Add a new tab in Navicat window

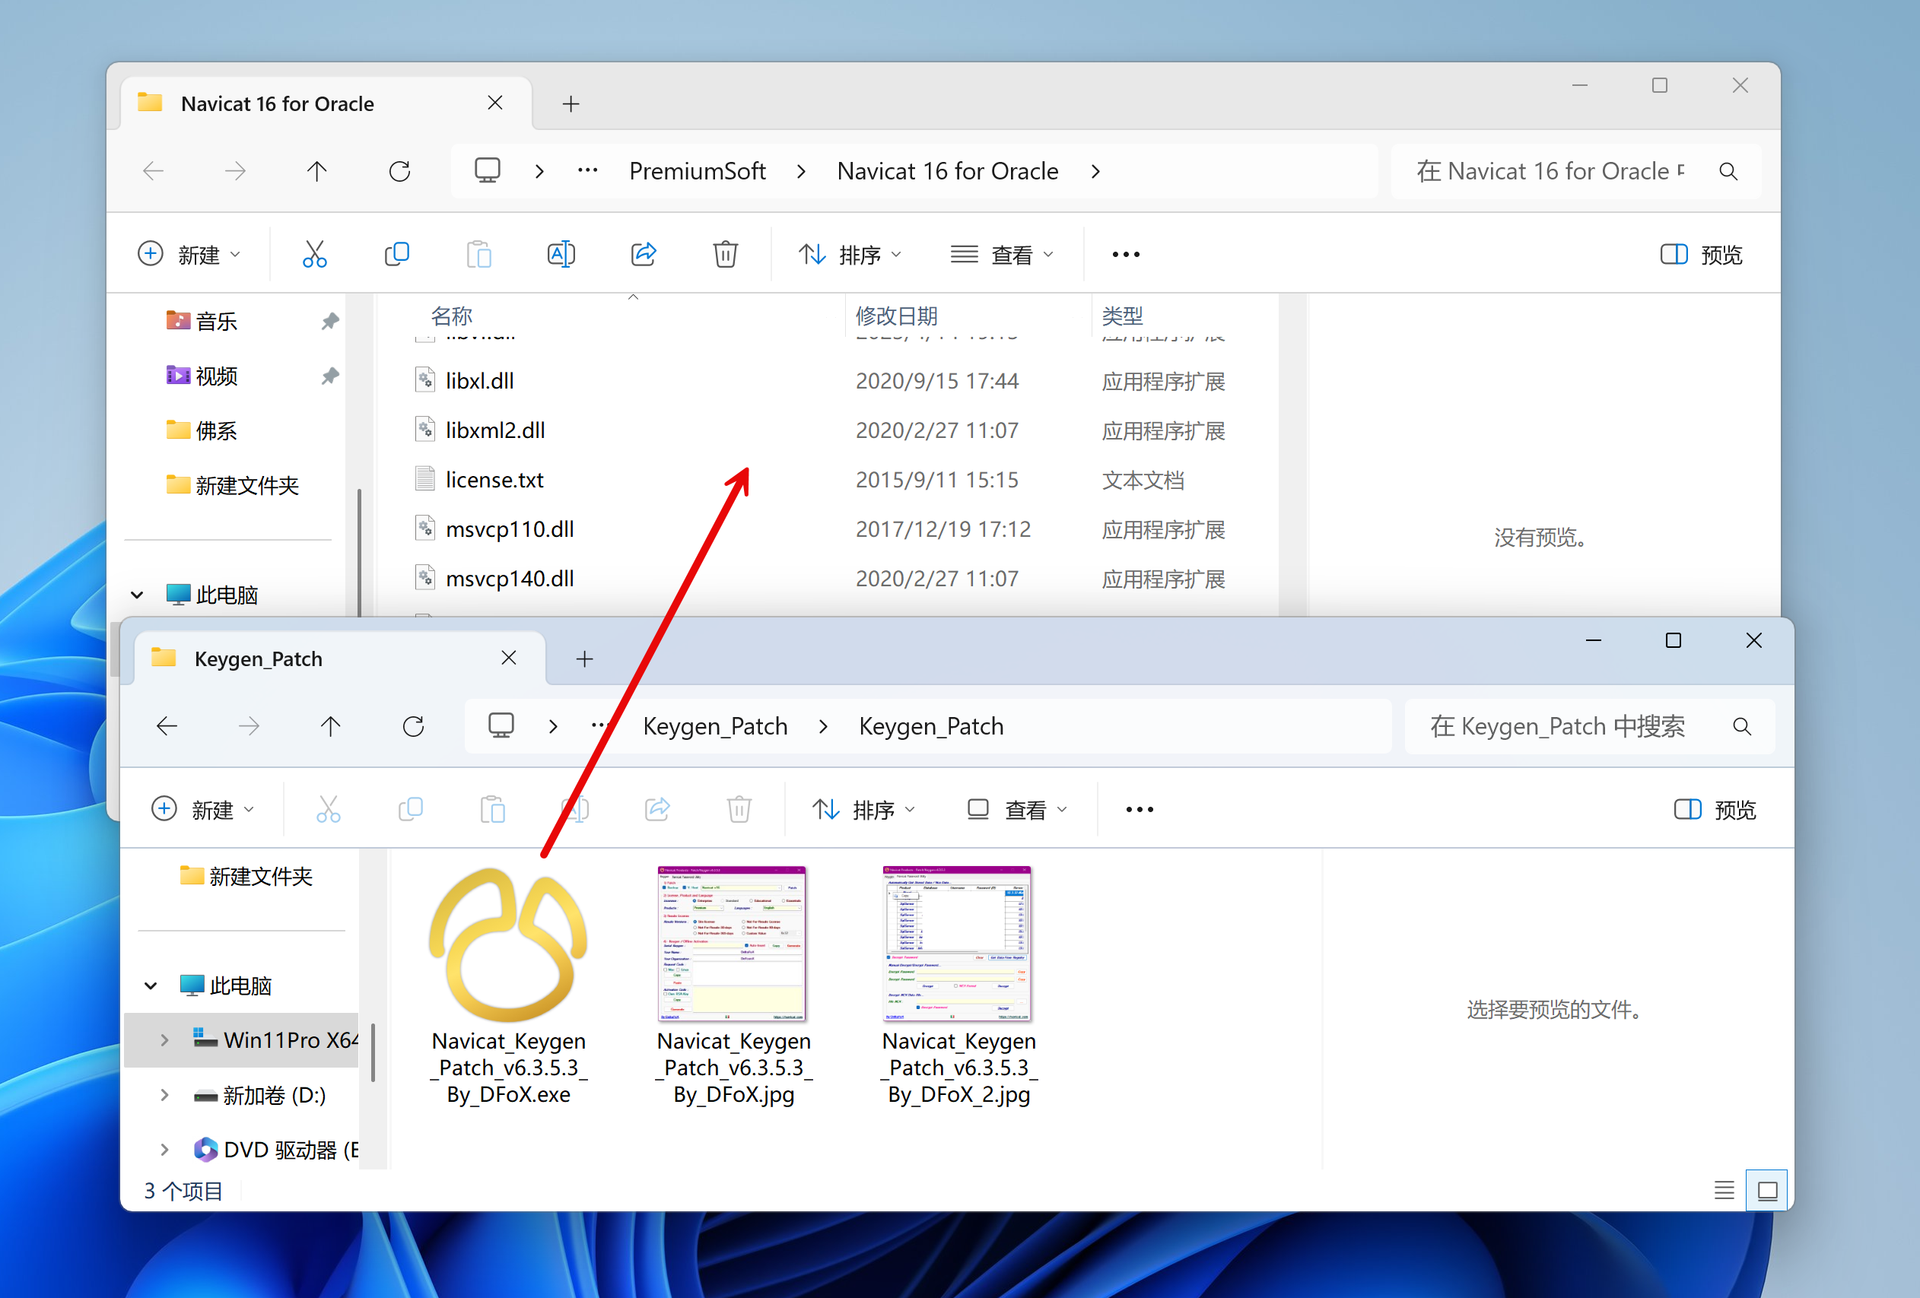click(570, 104)
